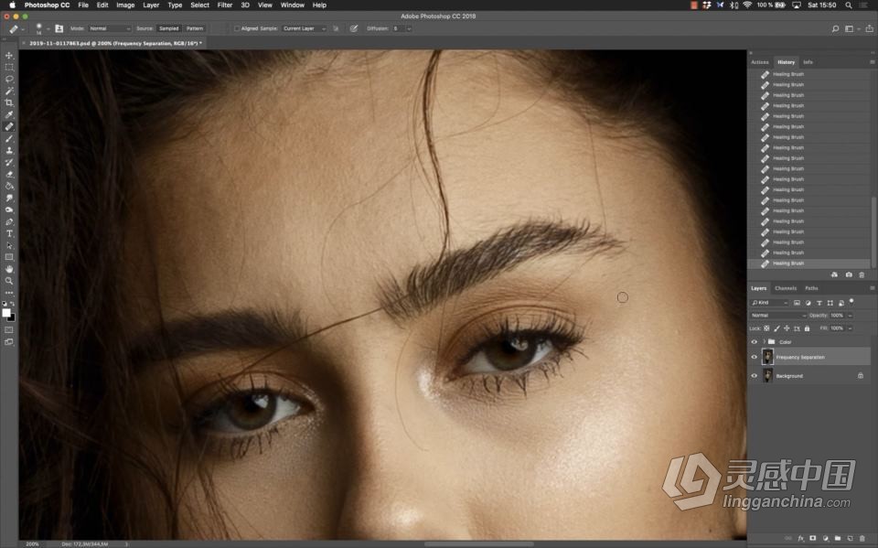Viewport: 878px width, 548px height.
Task: Select the Paint Bucket tool
Action: (x=9, y=186)
